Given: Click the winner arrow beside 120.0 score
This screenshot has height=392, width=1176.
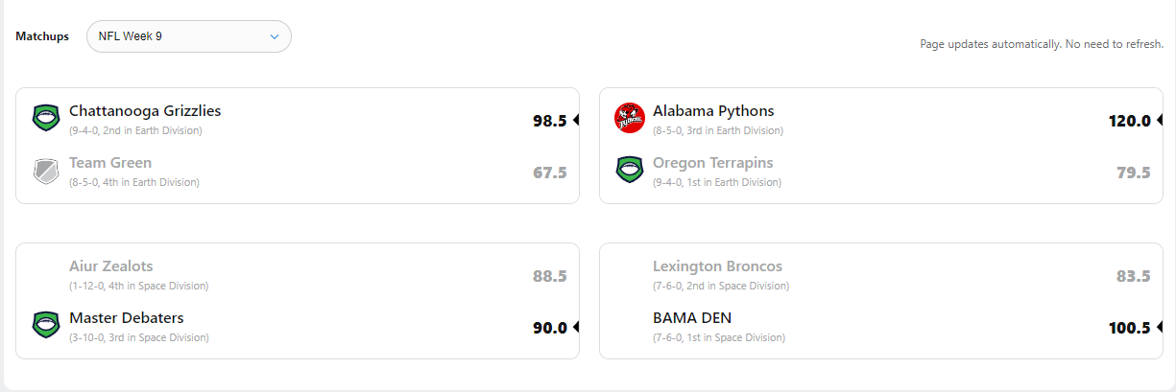Looking at the screenshot, I should [1160, 121].
